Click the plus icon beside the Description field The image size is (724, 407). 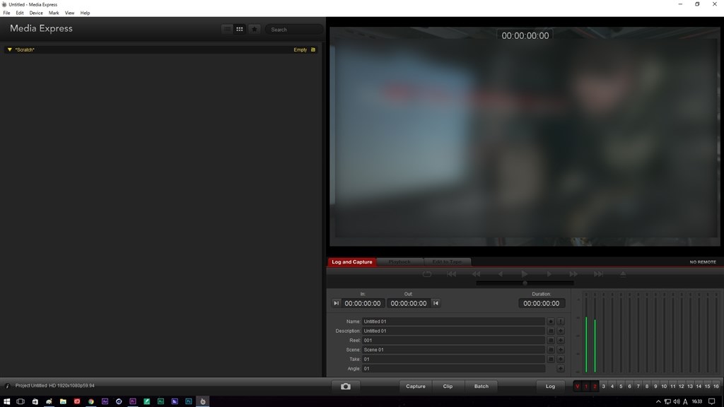(561, 331)
